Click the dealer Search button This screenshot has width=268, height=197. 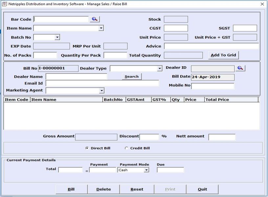pyautogui.click(x=132, y=76)
